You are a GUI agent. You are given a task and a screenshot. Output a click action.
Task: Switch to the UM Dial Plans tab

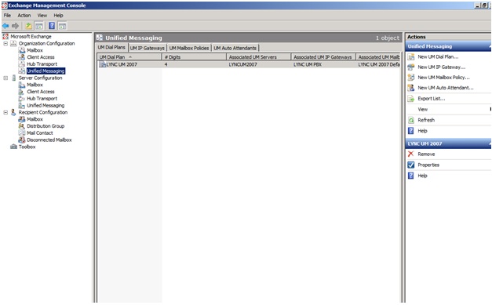(x=111, y=47)
